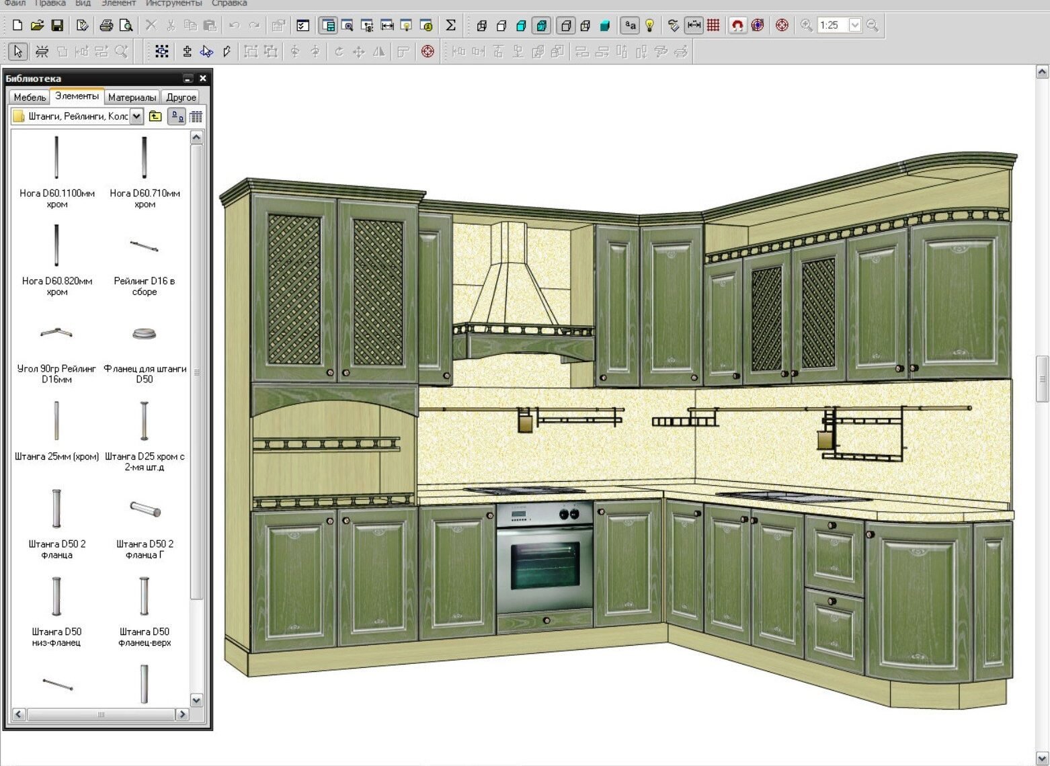Toggle the red magnet snap button
The width and height of the screenshot is (1050, 766).
pos(737,26)
